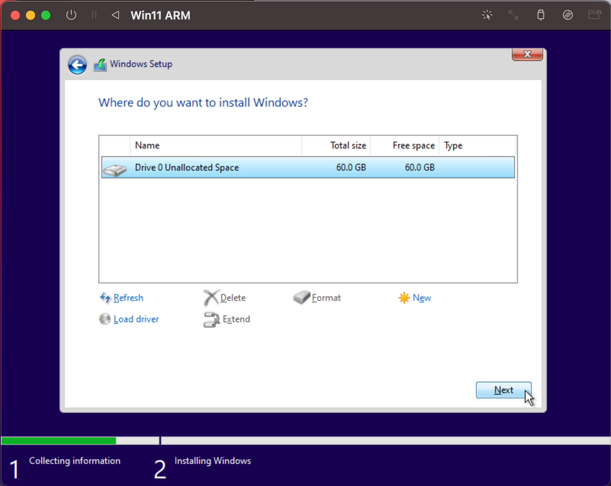This screenshot has width=611, height=486.
Task: Click the Where do you want to install Windows heading
Action: pyautogui.click(x=203, y=102)
